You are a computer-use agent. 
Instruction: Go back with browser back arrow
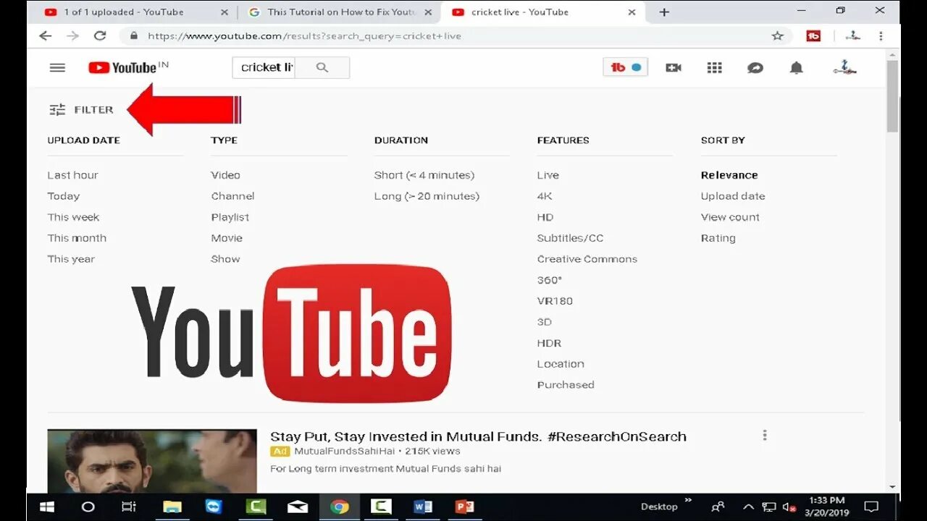coord(46,35)
